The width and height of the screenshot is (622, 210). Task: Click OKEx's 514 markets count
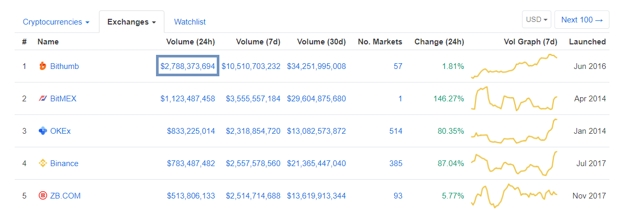(395, 131)
